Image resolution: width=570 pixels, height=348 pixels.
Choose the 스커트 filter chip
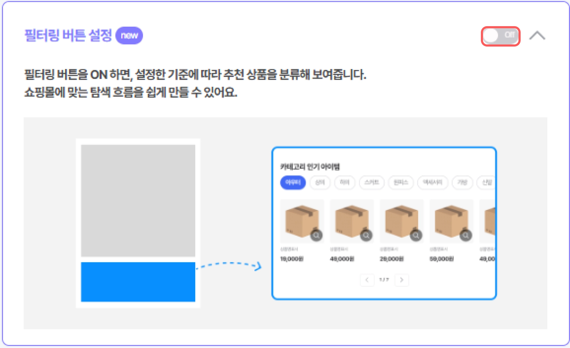tap(372, 182)
